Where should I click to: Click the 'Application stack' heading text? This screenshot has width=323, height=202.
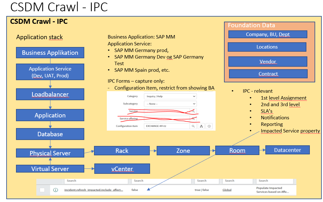click(x=39, y=37)
